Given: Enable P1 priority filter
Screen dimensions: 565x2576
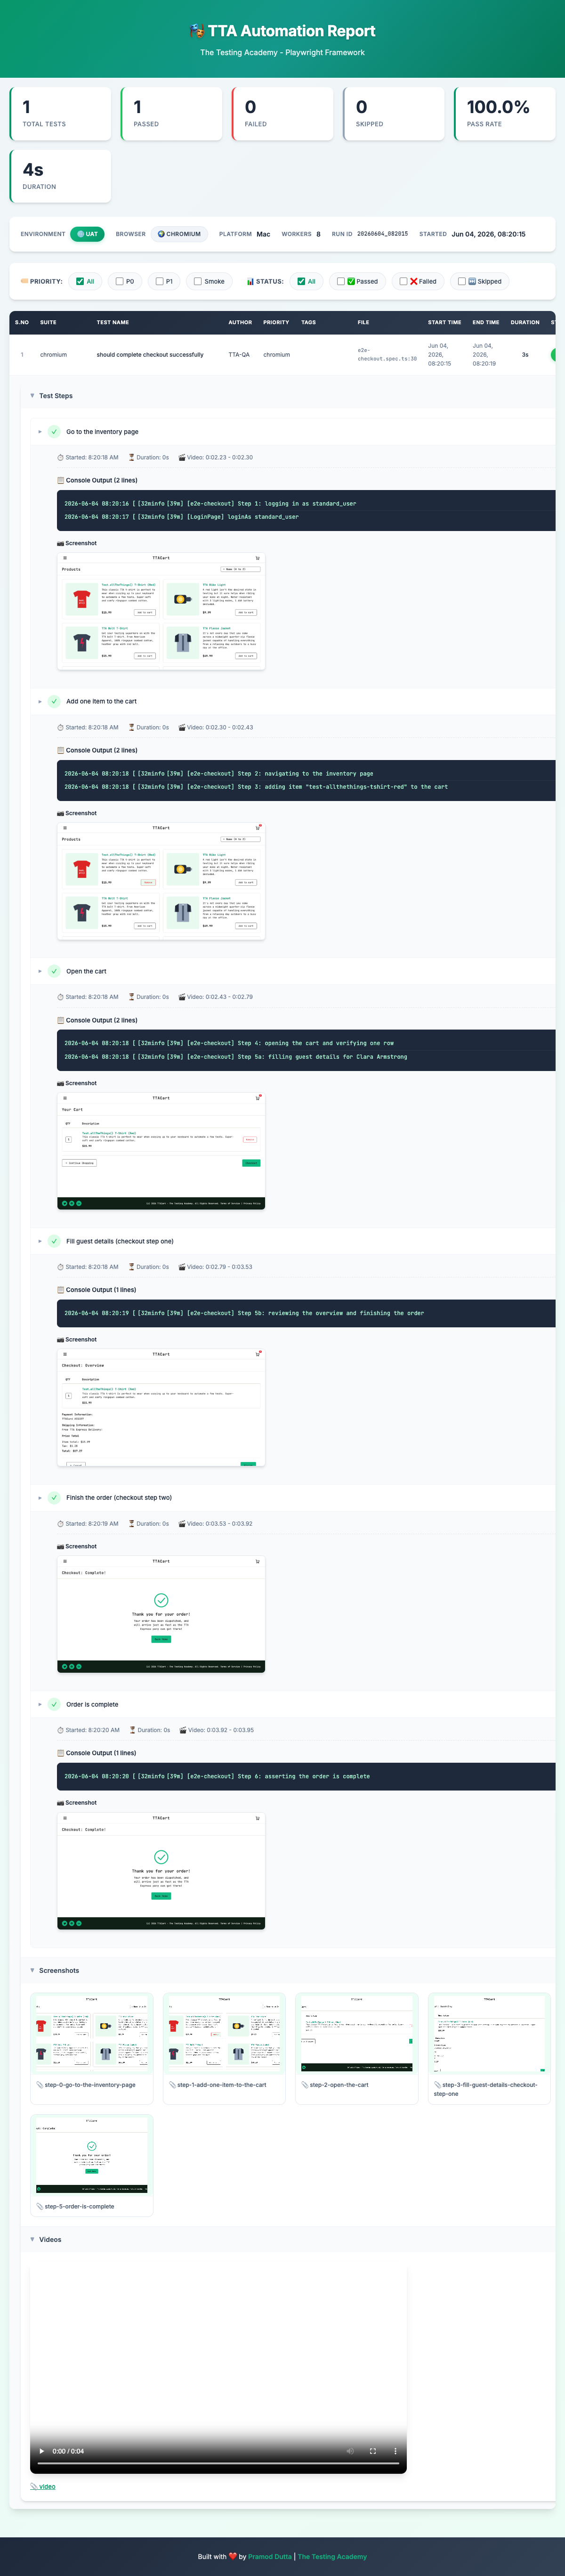Looking at the screenshot, I should click(159, 281).
